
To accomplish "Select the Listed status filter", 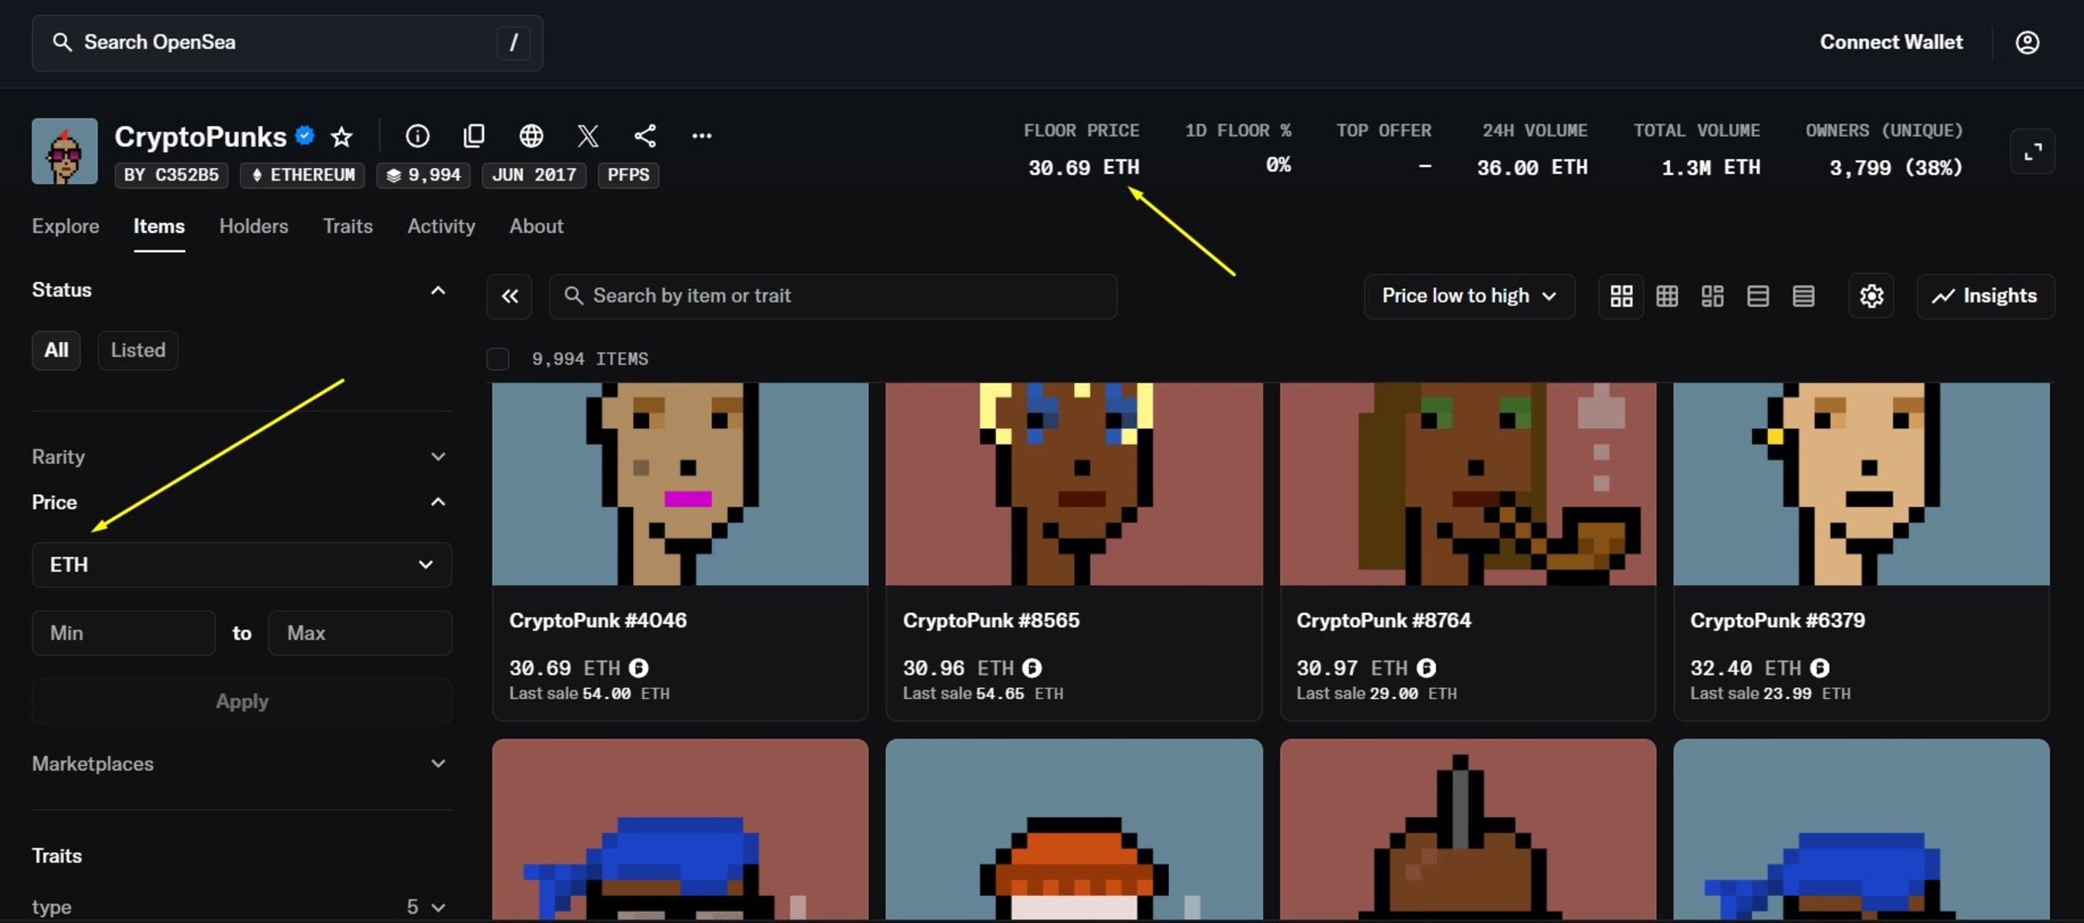I will (x=138, y=350).
